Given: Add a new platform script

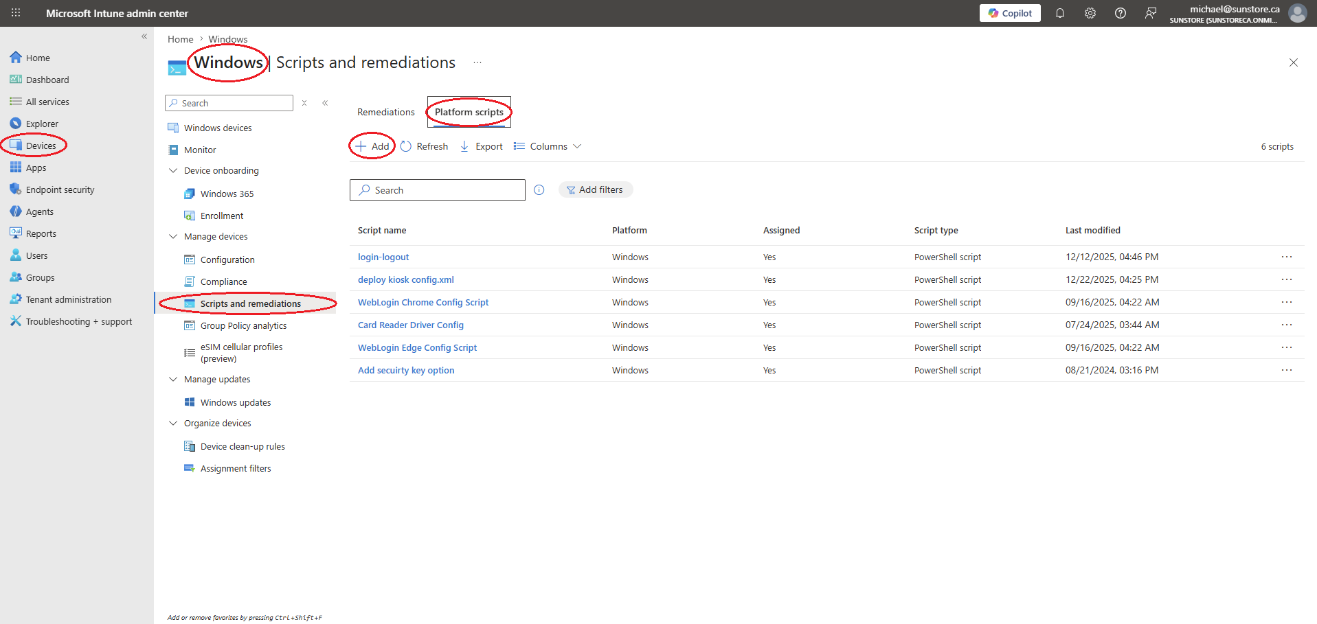Looking at the screenshot, I should coord(372,146).
